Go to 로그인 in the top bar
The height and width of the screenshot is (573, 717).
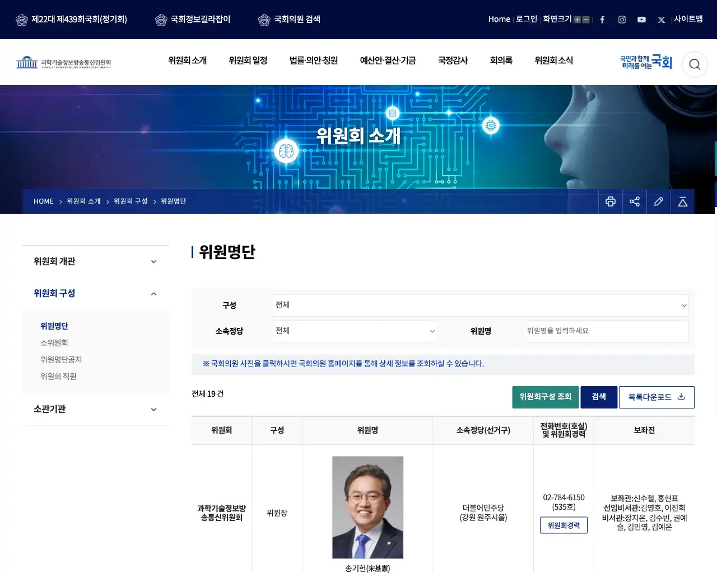pyautogui.click(x=527, y=19)
